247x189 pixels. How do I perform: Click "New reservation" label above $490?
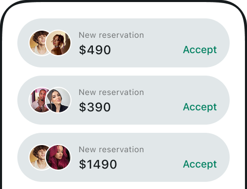[x=111, y=35]
